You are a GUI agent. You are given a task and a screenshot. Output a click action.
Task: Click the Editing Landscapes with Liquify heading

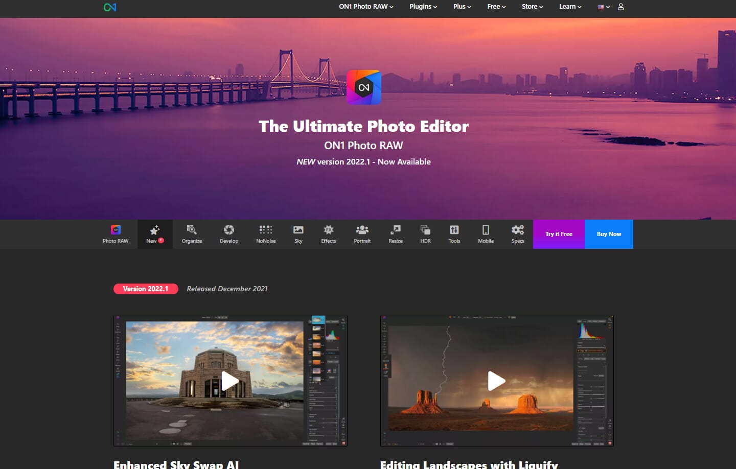click(x=469, y=464)
